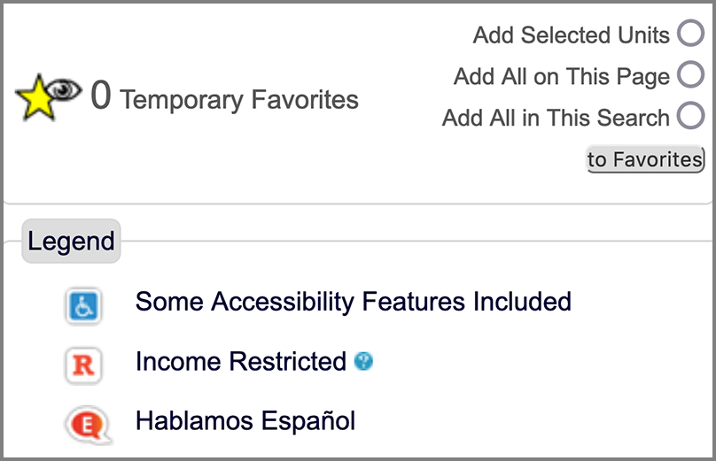Select the Add All on This Page radio

690,74
